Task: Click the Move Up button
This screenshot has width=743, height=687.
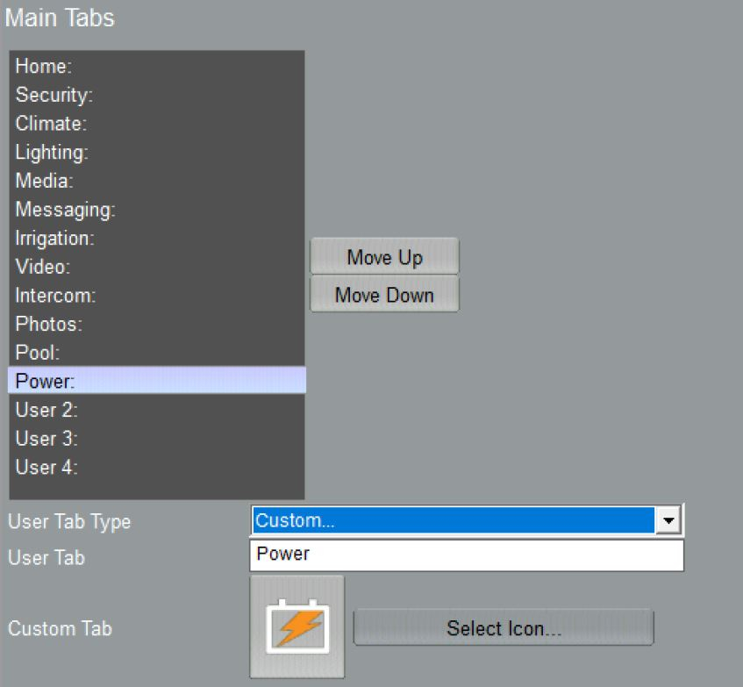Action: pyautogui.click(x=384, y=257)
